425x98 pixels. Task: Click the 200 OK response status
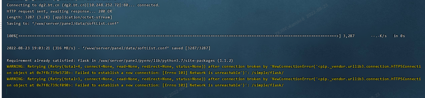[105, 11]
